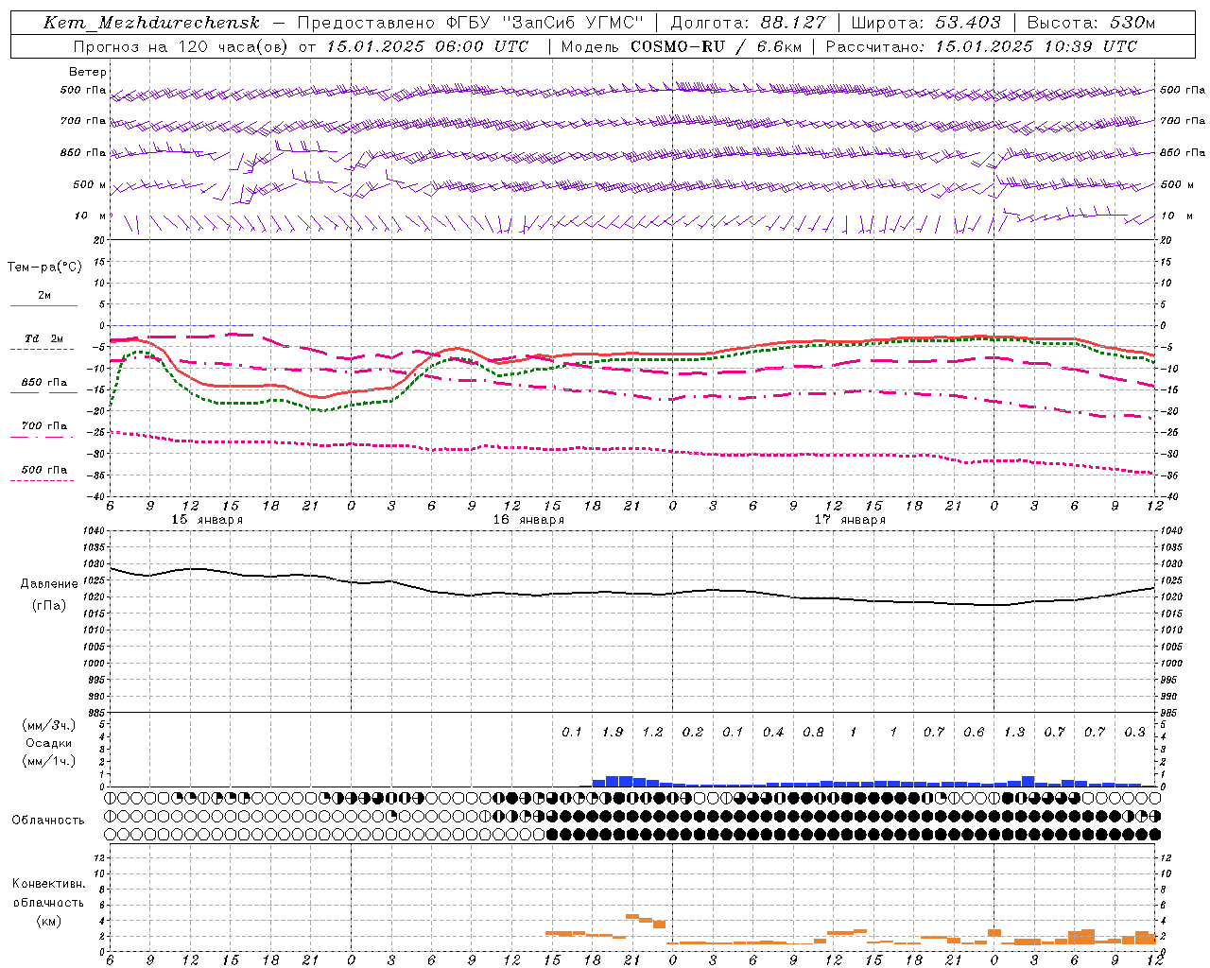This screenshot has height=968, width=1210.
Task: Click the 1.9 three-hour precipitation value
Action: (613, 733)
